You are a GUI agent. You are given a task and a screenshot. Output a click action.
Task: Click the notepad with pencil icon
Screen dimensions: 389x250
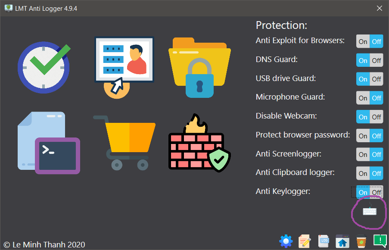coord(305,241)
